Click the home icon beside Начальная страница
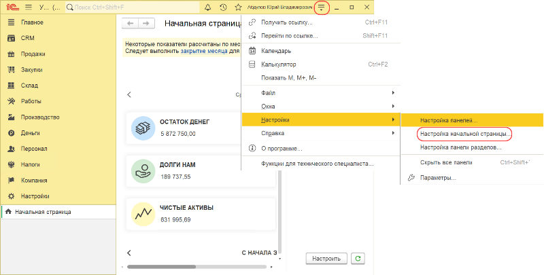 click(8, 212)
